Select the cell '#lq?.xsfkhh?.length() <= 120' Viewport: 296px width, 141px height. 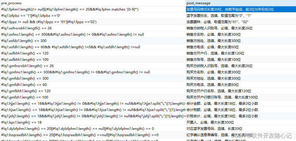(93, 53)
